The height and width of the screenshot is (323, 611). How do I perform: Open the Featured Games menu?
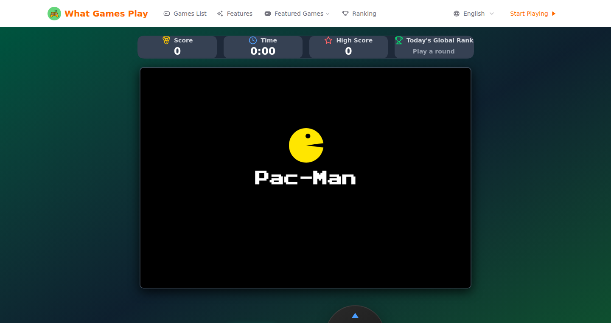pyautogui.click(x=297, y=14)
